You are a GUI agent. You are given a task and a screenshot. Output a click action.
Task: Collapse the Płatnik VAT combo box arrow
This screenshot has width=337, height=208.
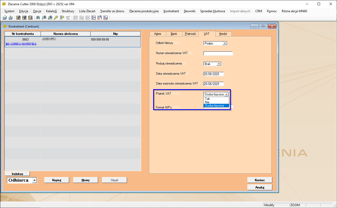coord(227,94)
